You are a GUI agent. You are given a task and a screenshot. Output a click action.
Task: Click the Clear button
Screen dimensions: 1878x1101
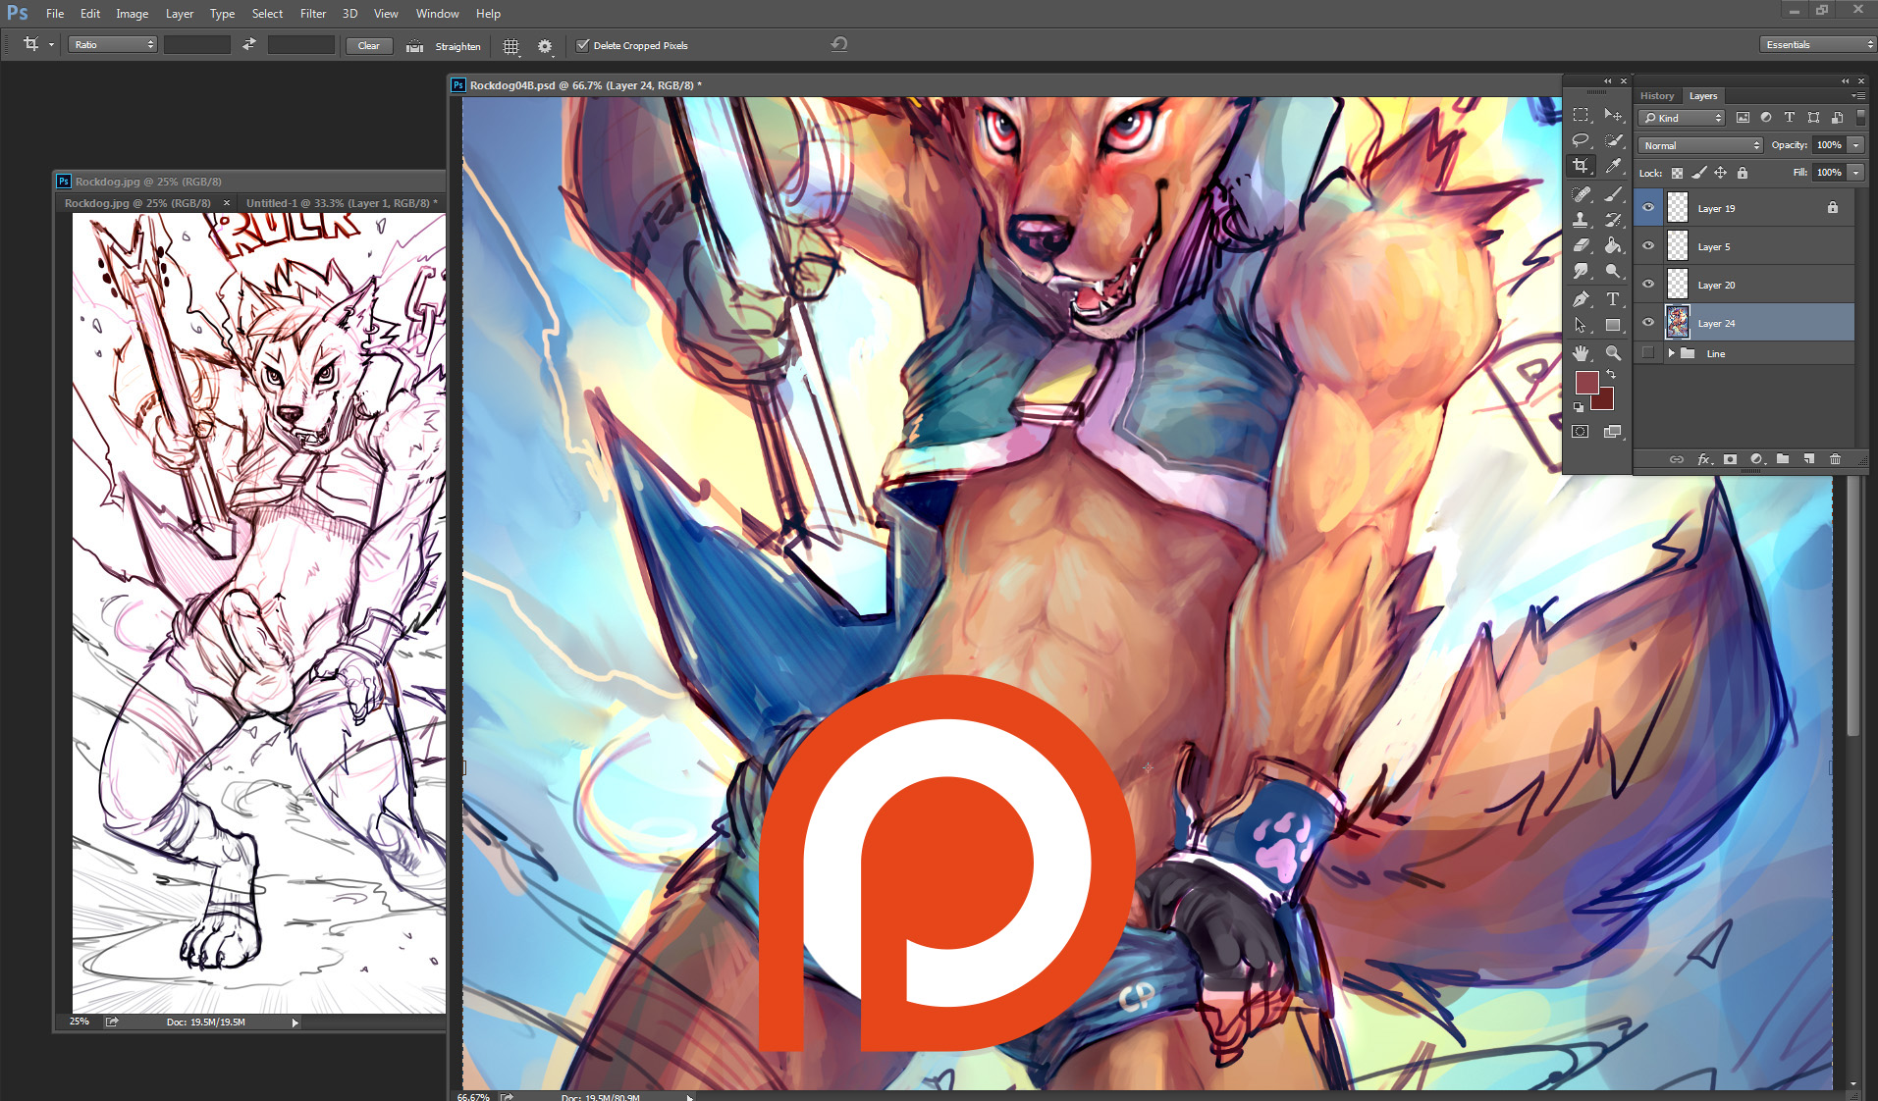(369, 45)
